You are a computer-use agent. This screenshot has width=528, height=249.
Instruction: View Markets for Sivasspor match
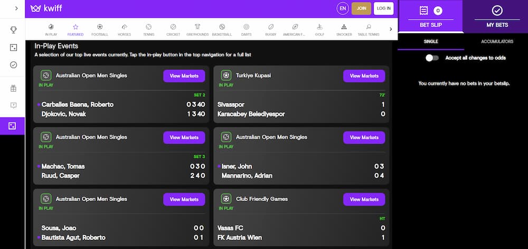[364, 76]
